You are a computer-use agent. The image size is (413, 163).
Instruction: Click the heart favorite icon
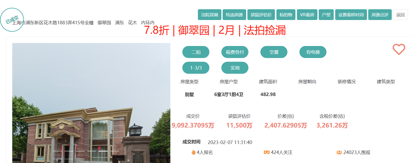[x=399, y=49]
